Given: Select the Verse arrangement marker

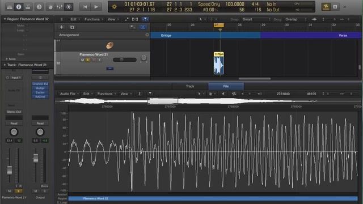Looking at the screenshot, I should (x=311, y=35).
